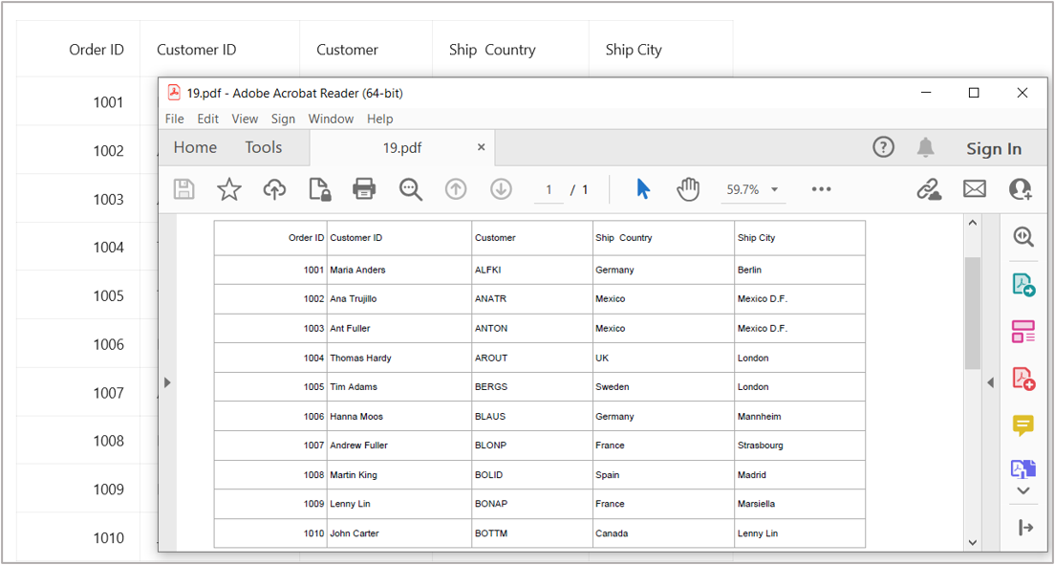Collapse the right tools pane arrow
This screenshot has height=565, width=1055.
tap(990, 382)
